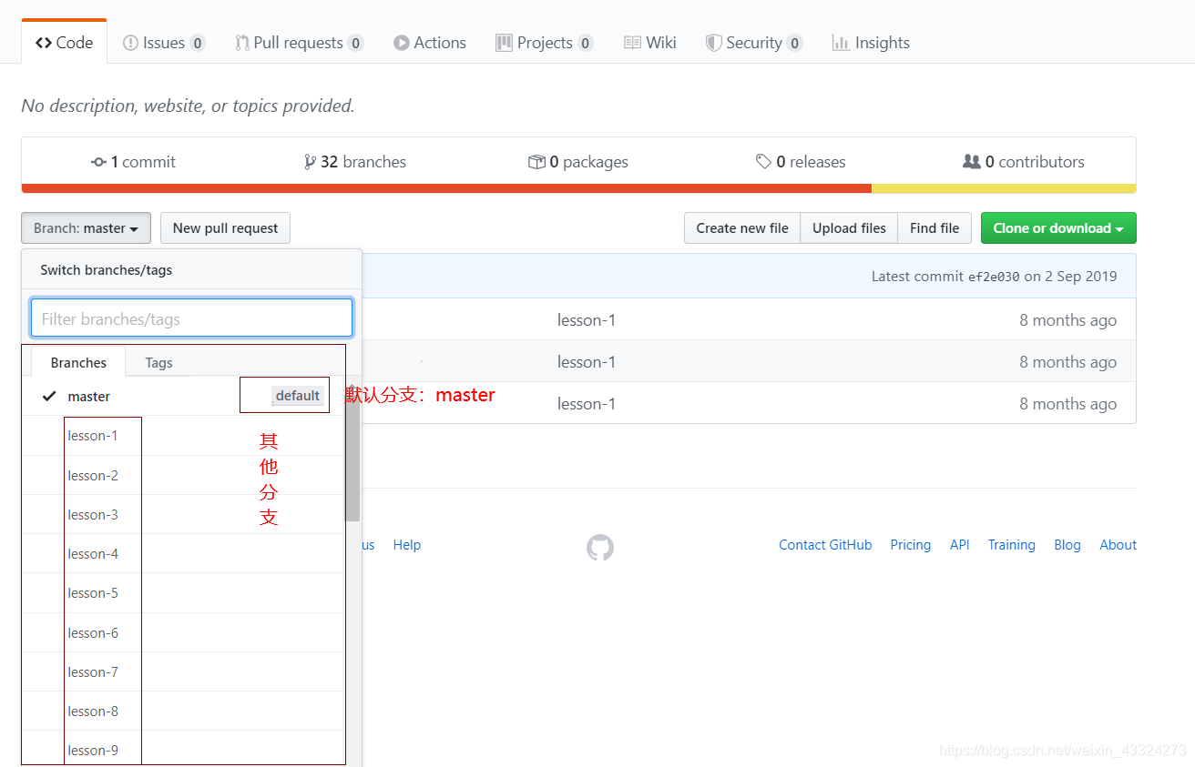Click Create new file button

[742, 228]
